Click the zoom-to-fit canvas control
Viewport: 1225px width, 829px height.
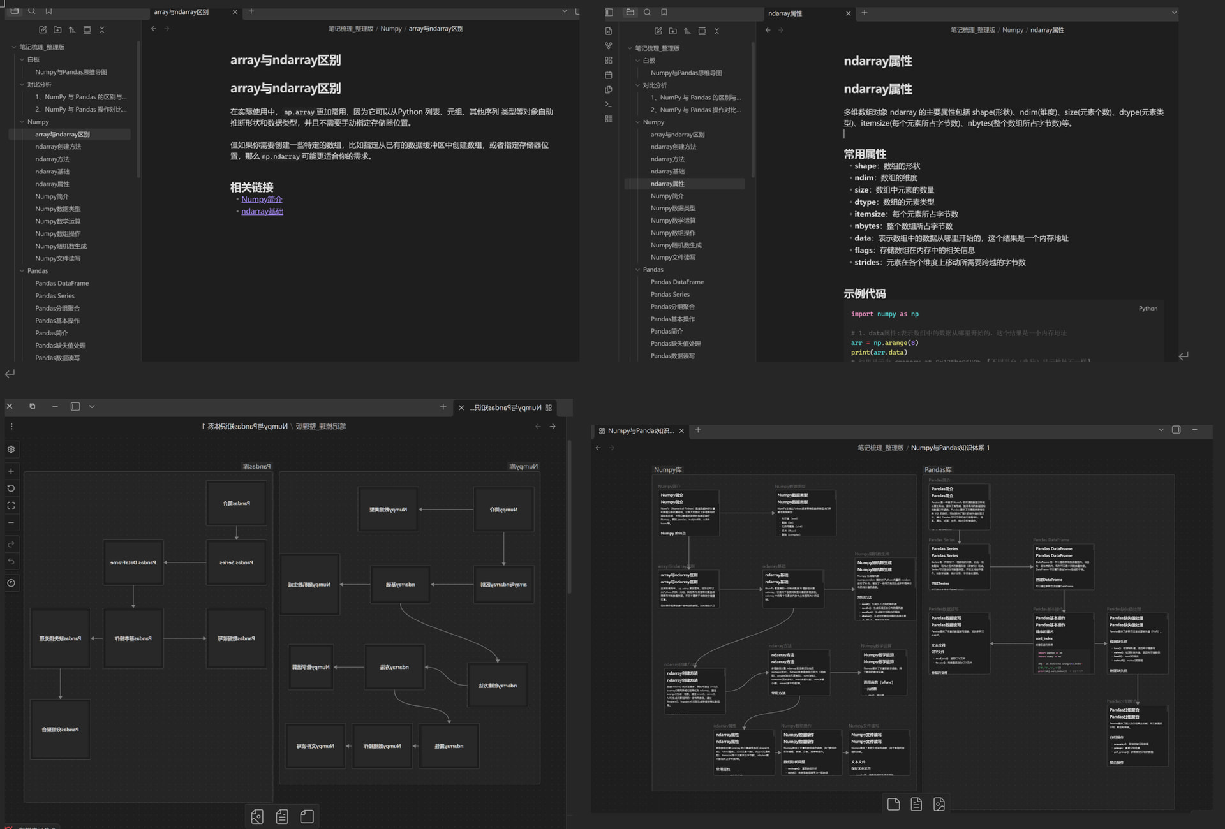11,505
